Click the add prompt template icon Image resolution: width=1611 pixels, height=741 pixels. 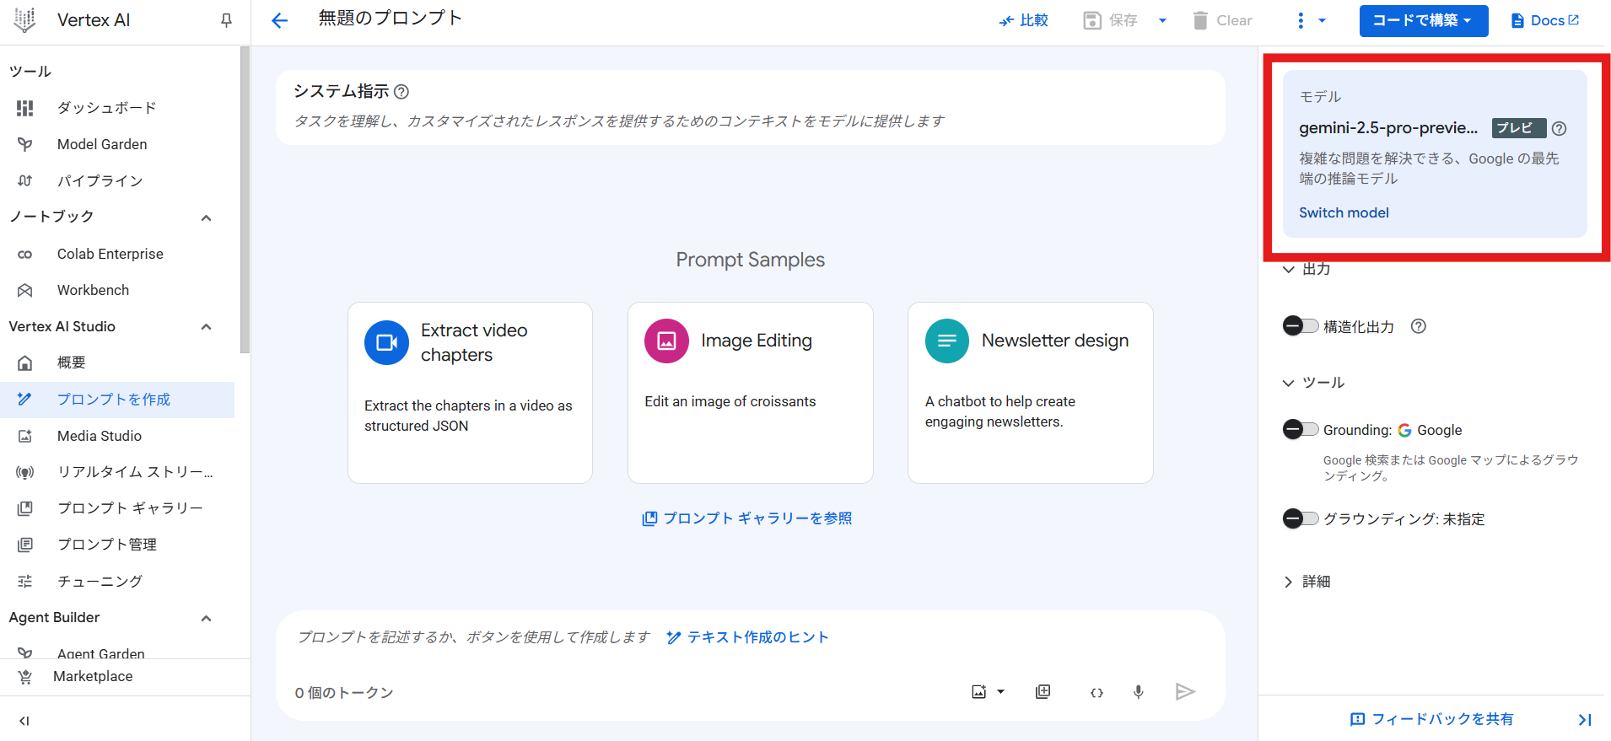[1043, 692]
